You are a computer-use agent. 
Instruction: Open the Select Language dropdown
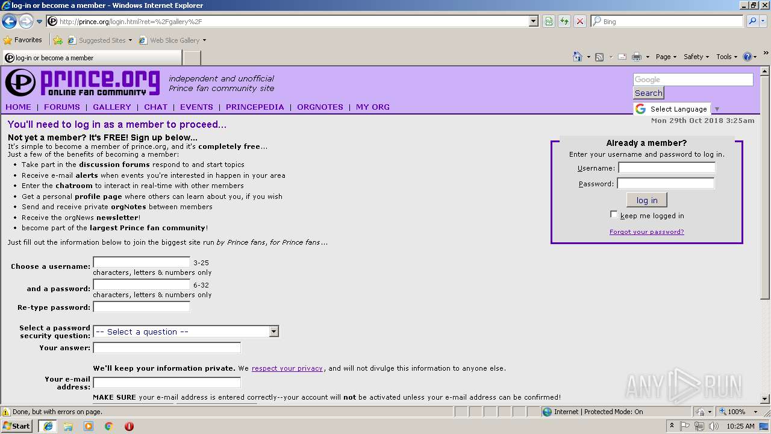click(678, 109)
